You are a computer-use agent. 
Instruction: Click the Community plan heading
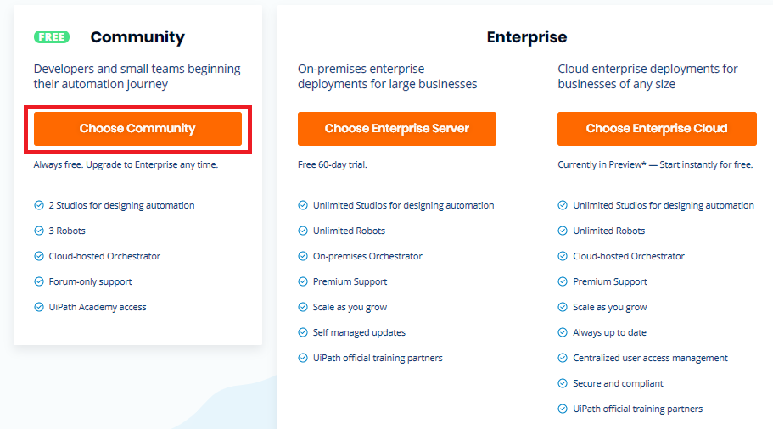137,37
